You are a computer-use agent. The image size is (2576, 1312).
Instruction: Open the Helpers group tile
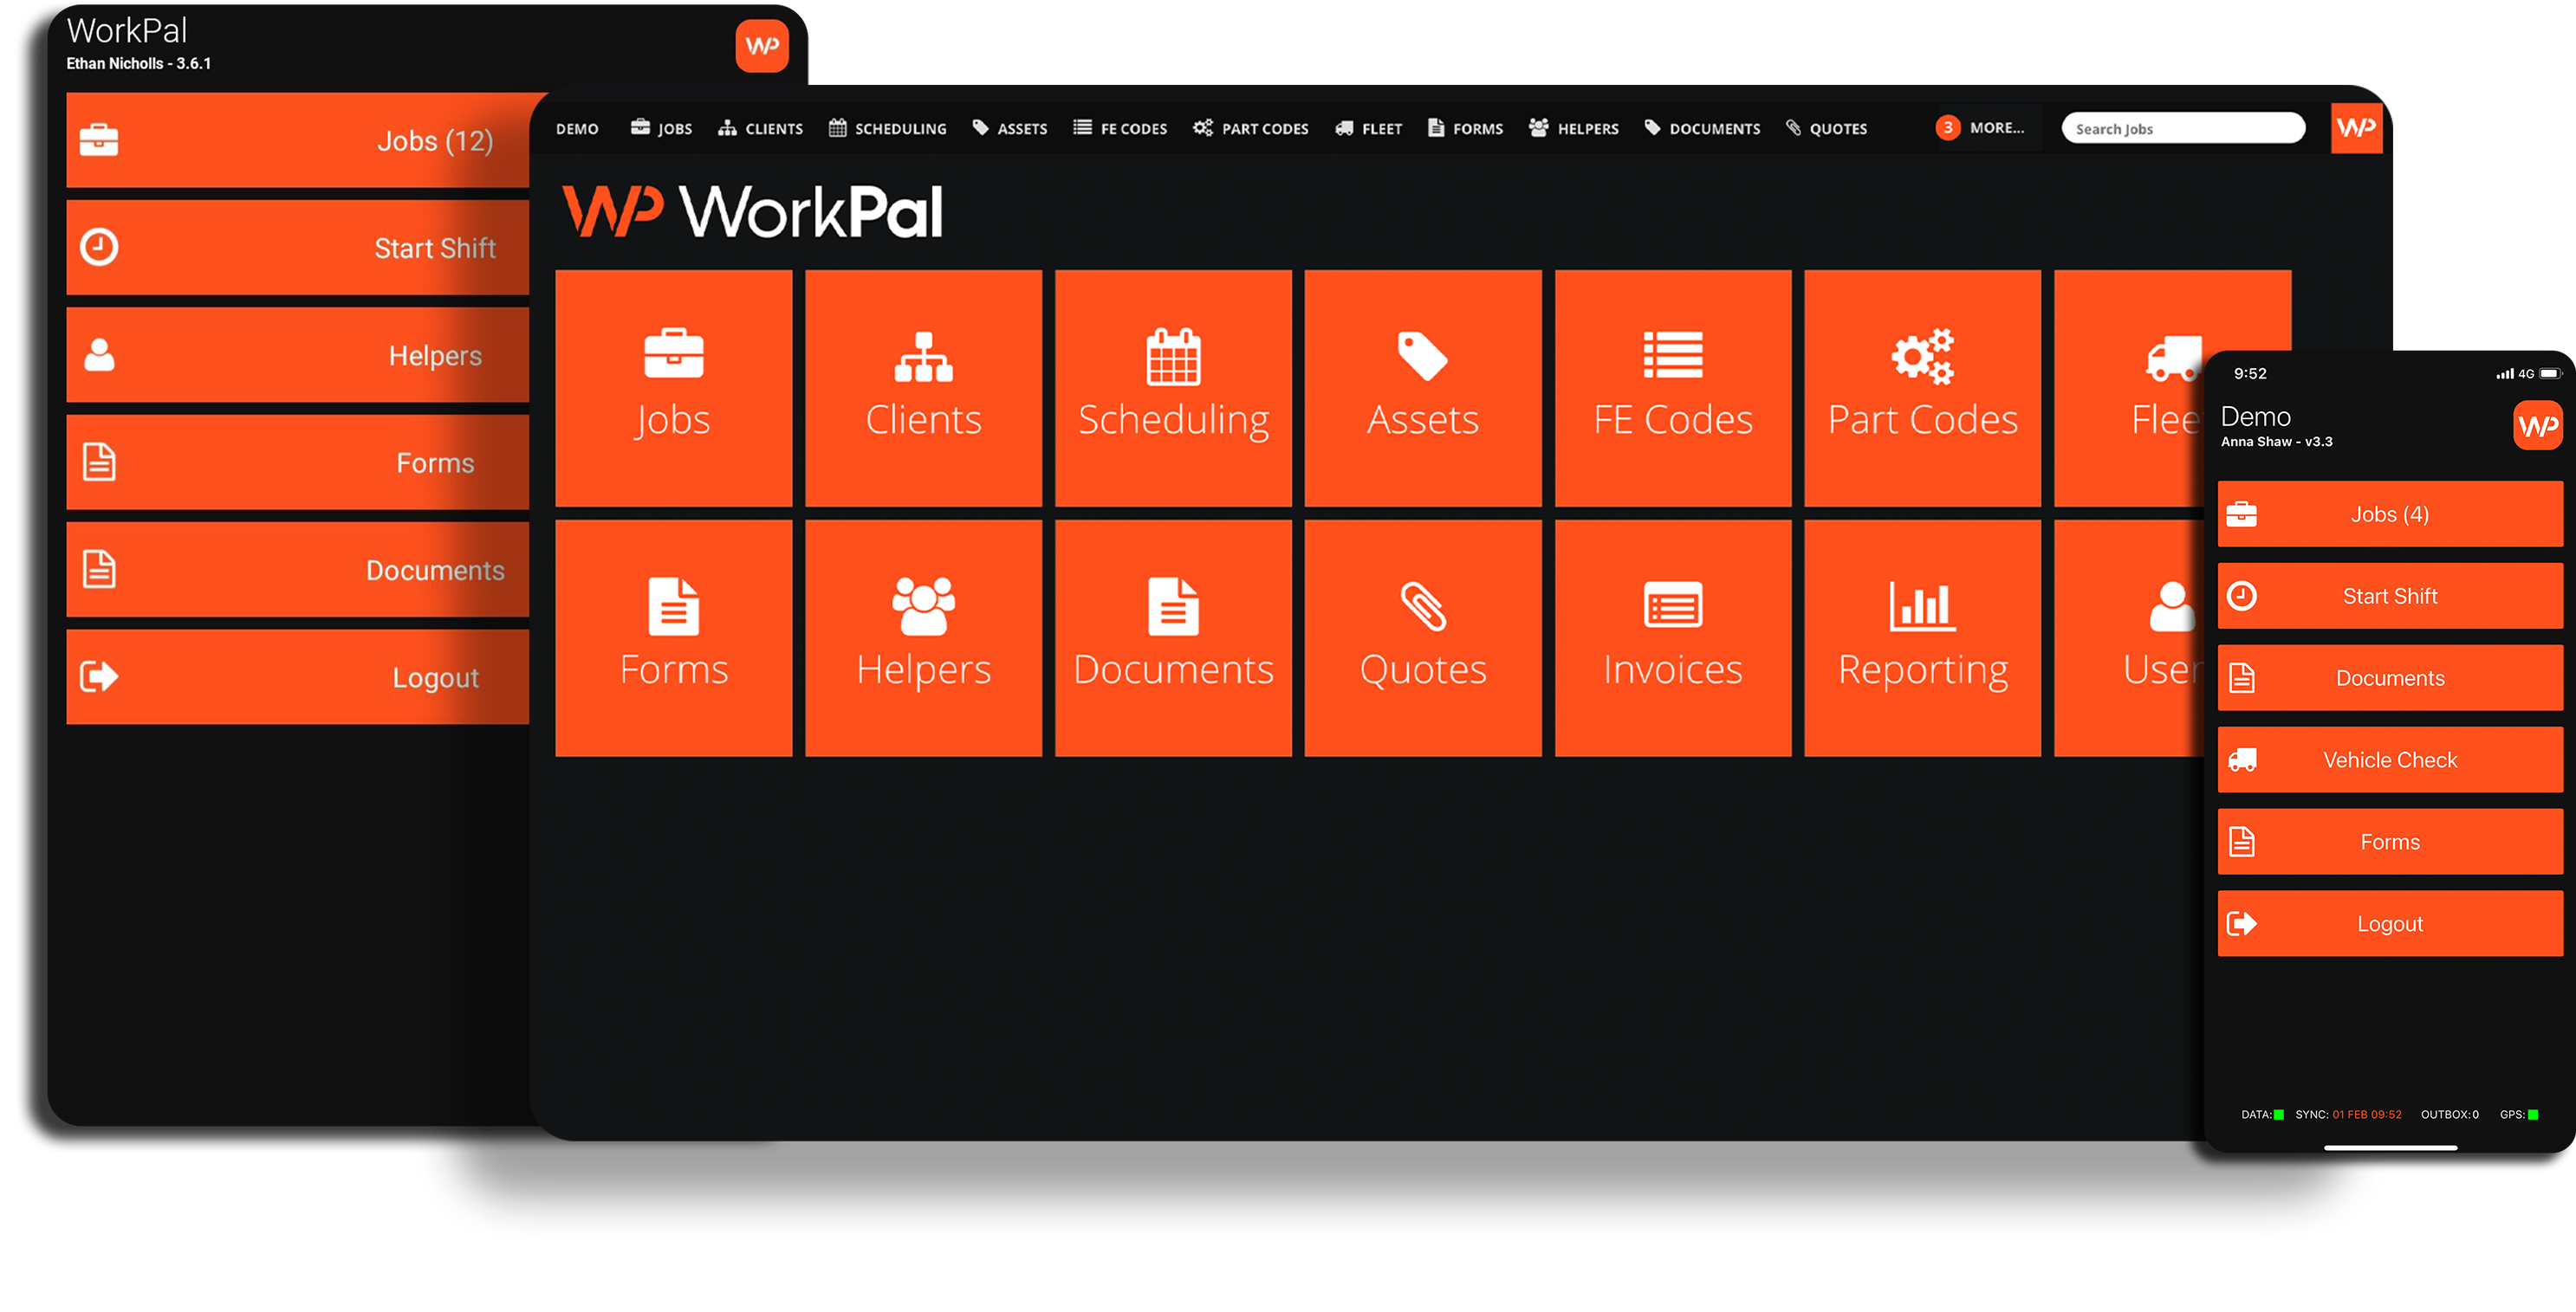(x=923, y=637)
